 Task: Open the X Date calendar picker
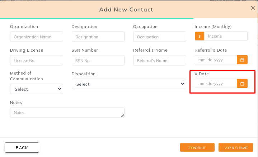(x=242, y=84)
